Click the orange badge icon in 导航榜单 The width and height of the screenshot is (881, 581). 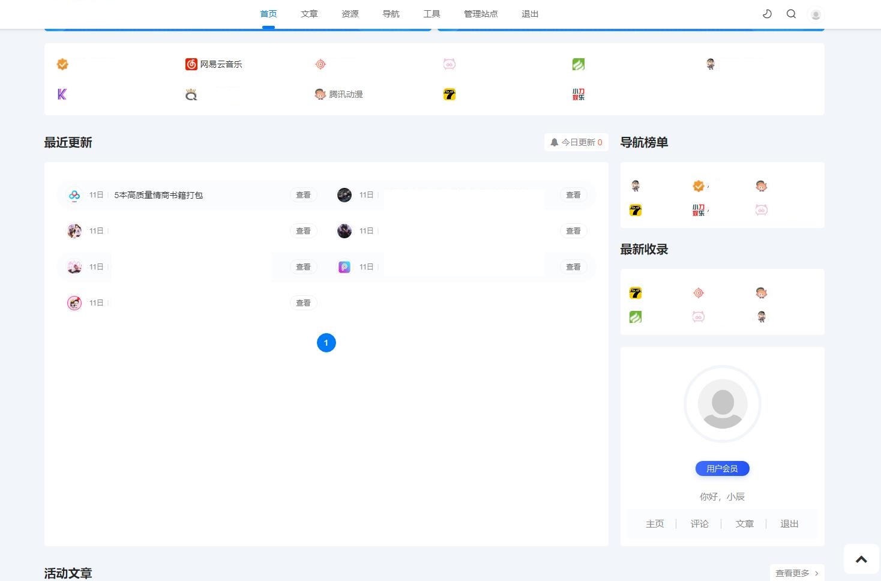[698, 186]
